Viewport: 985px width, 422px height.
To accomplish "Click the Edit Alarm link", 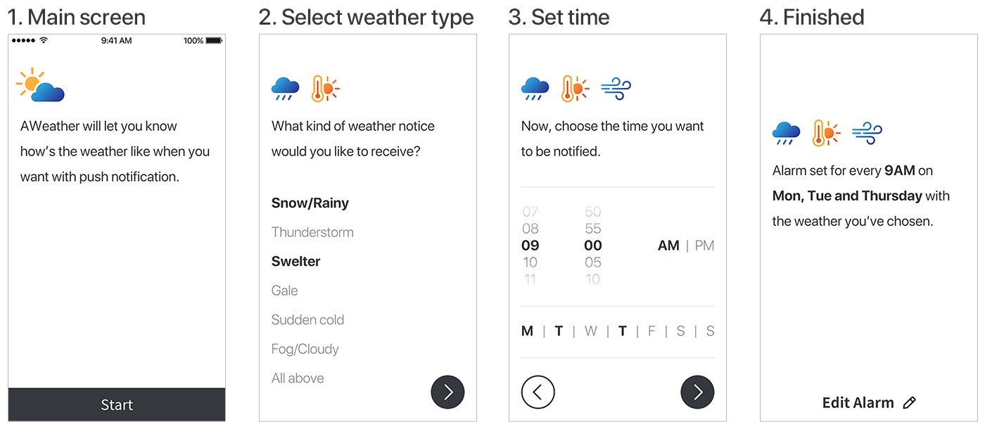I will pyautogui.click(x=858, y=403).
